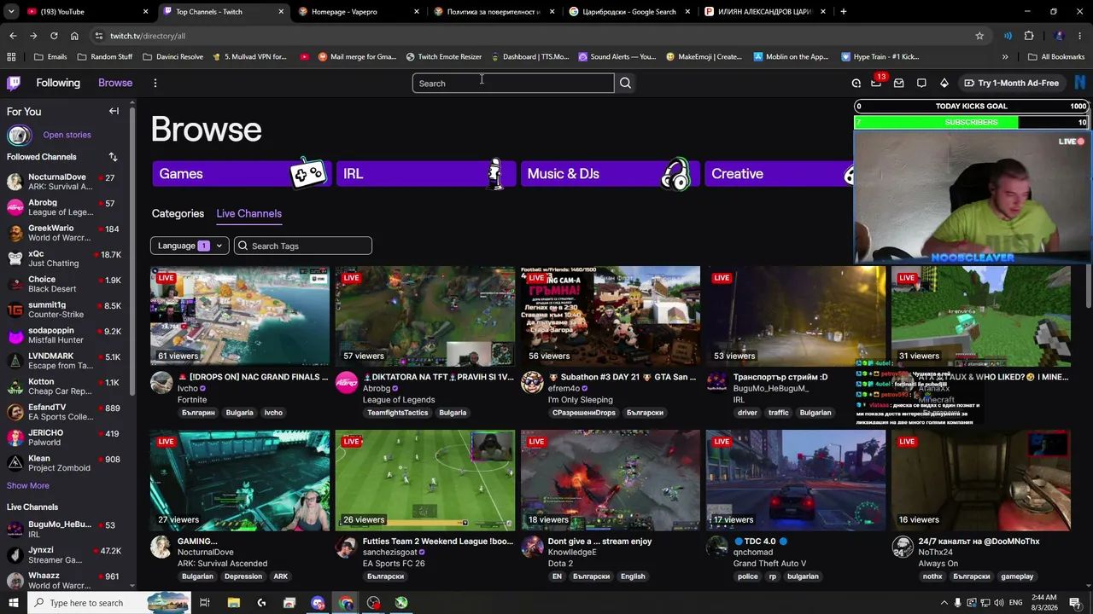Open the Ivcho channel avatar
Viewport: 1093px width, 614px height.
pyautogui.click(x=161, y=382)
